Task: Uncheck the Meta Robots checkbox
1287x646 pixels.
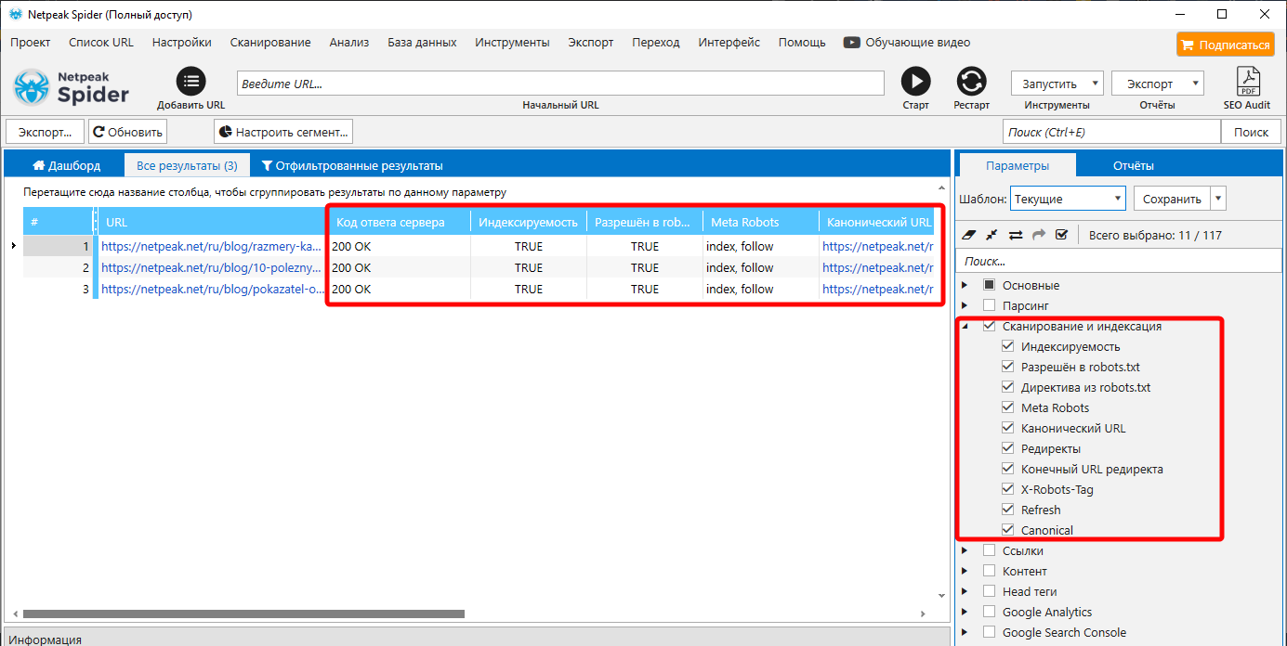Action: (x=1008, y=407)
